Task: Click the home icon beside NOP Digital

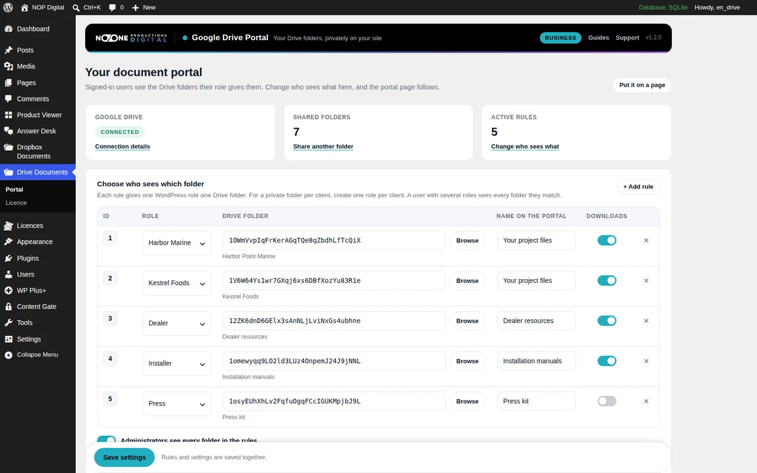Action: (24, 8)
